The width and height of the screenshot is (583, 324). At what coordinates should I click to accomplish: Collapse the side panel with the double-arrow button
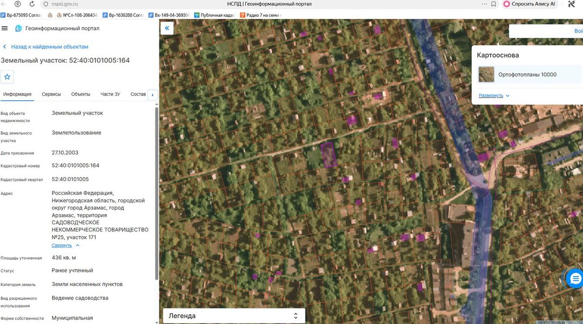(x=167, y=28)
